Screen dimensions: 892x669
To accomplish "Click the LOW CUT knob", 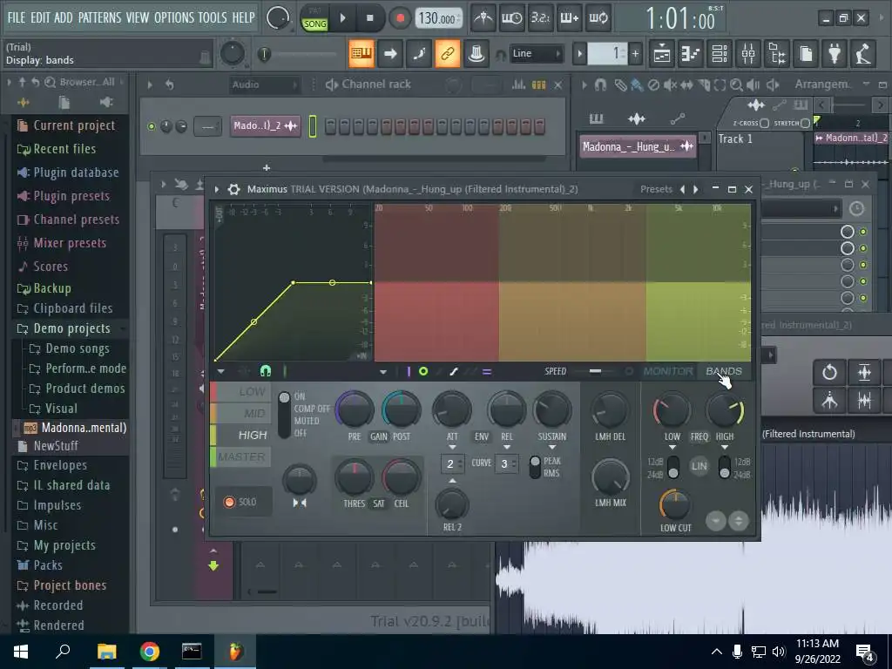I will tap(675, 504).
